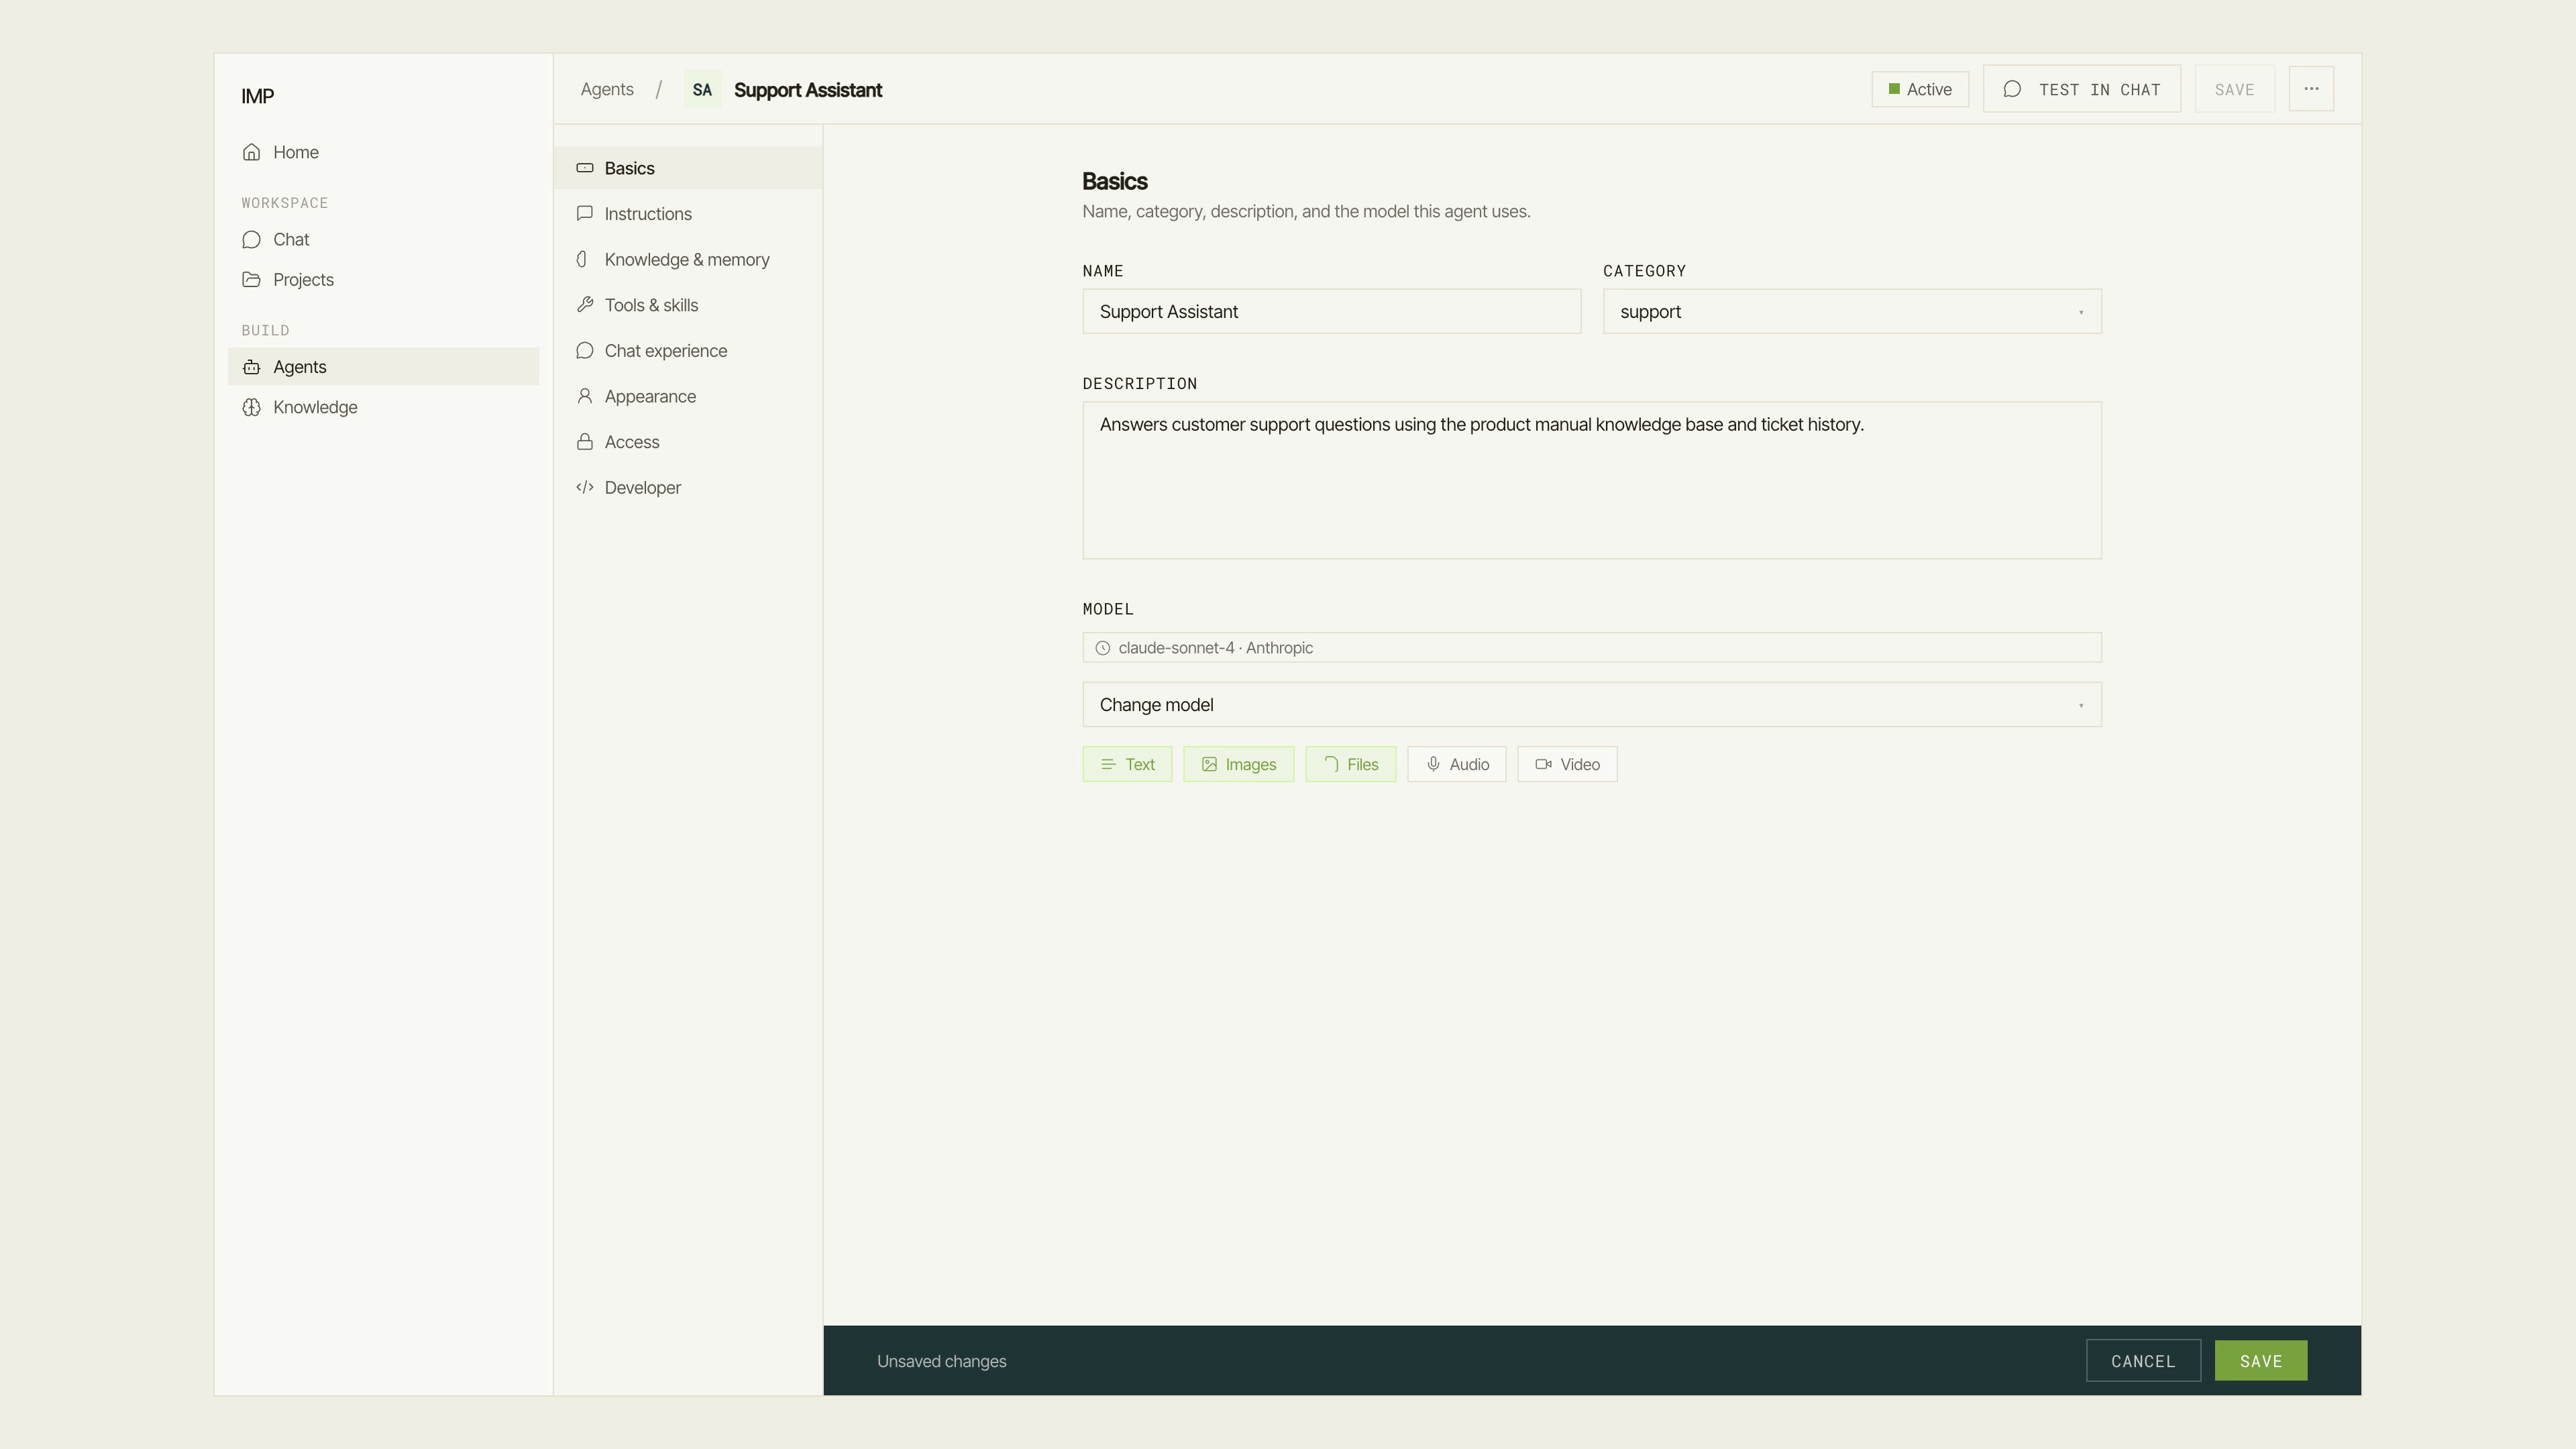Go to Knowledge & memory section
Viewport: 2576px width, 1449px height.
tap(688, 259)
